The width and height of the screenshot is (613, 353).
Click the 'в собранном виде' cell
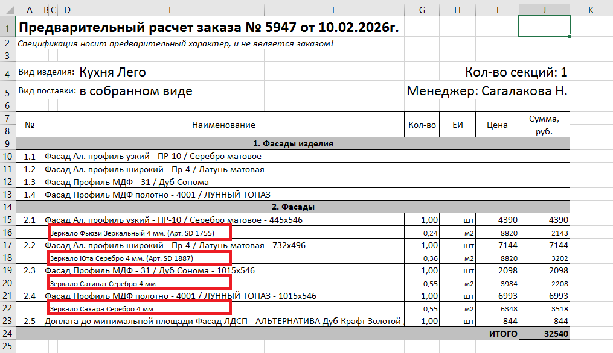point(136,92)
